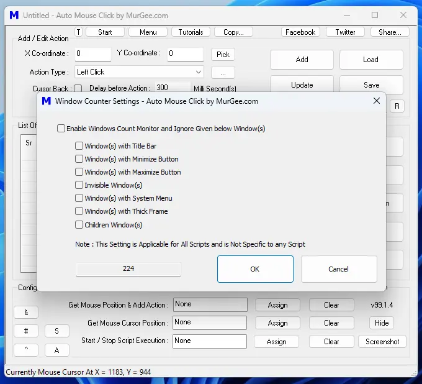Click the main window M logo icon
422x384 pixels.
click(14, 15)
